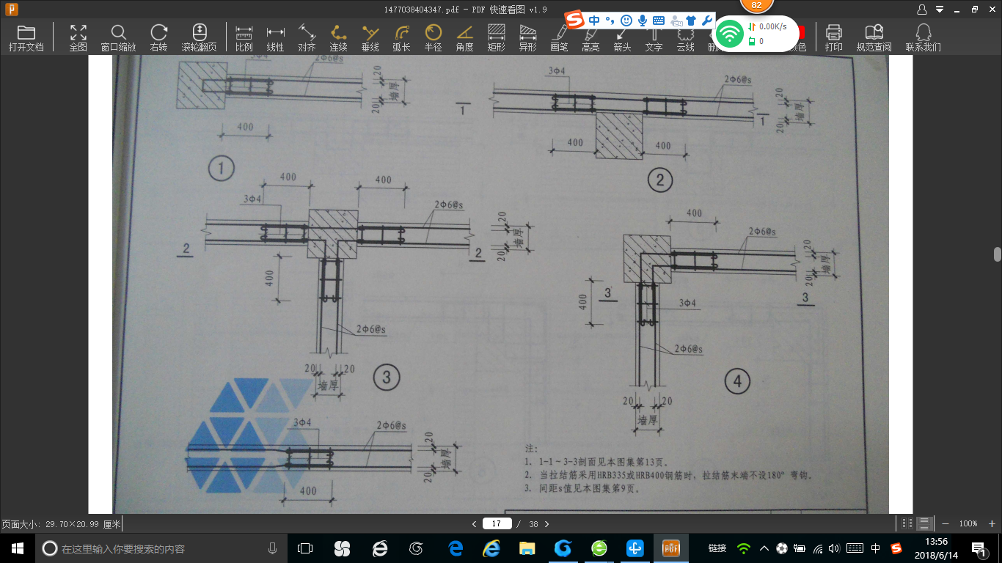Screen dimensions: 1002x563
Task: Select the 画笔 brush tool
Action: tap(559, 38)
